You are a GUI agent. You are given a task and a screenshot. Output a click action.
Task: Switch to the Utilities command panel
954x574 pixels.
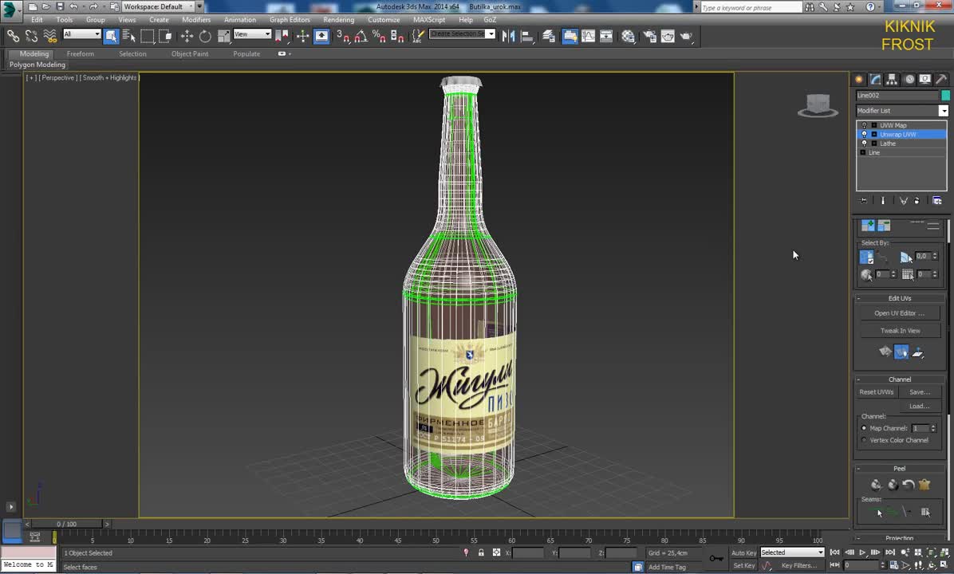pyautogui.click(x=941, y=80)
